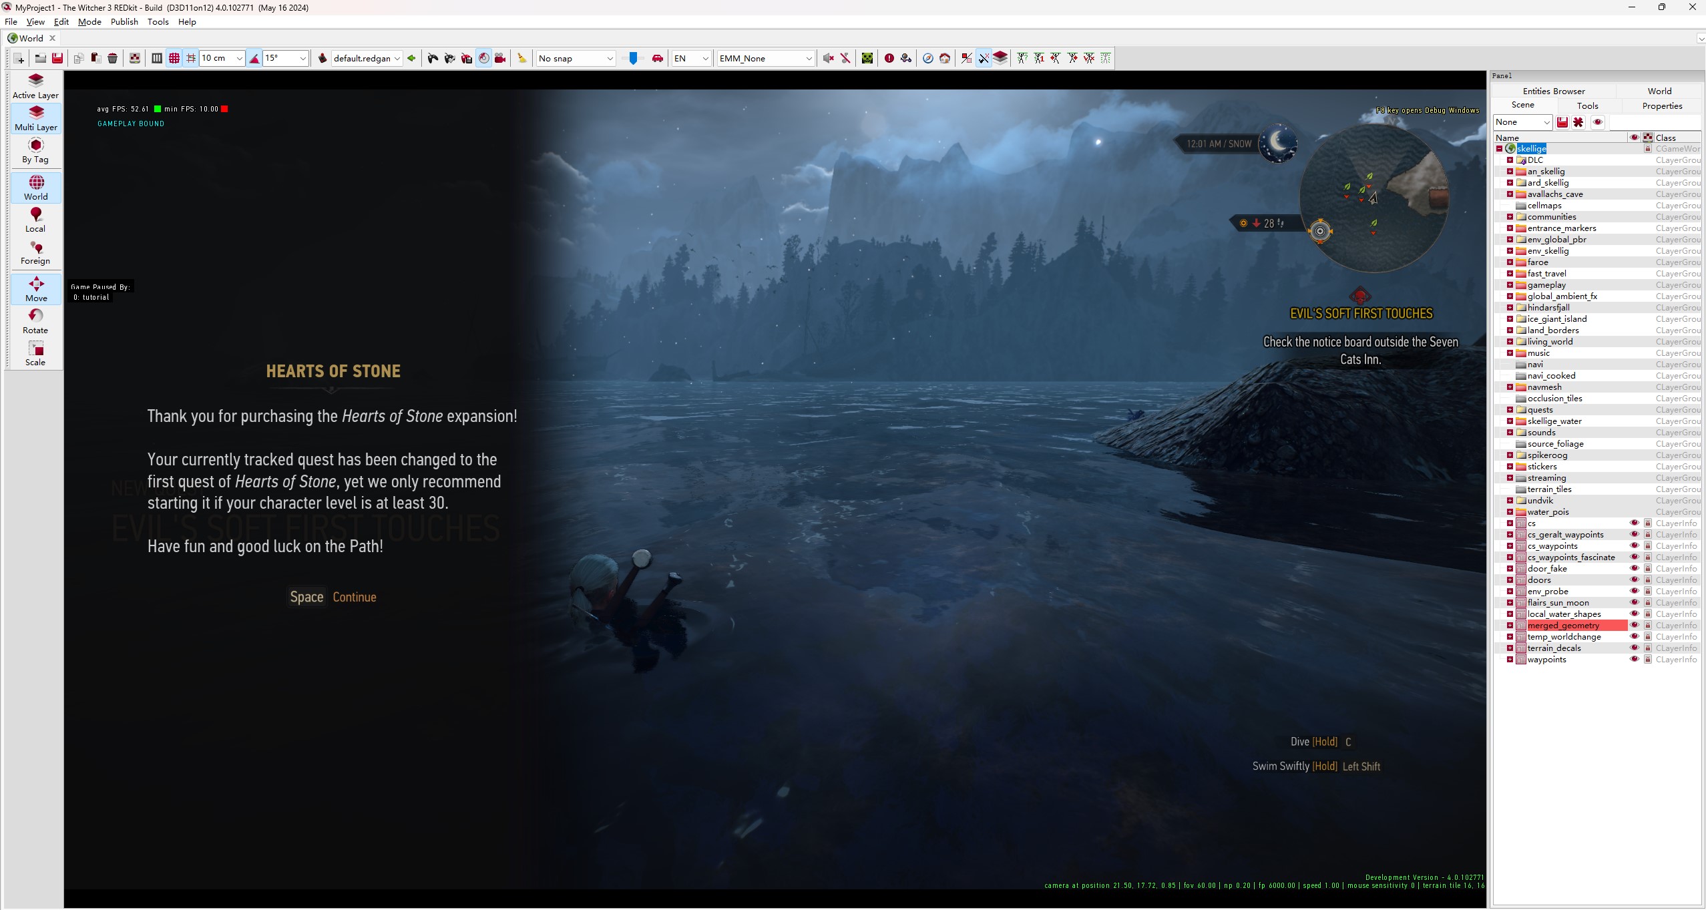Click the mute sound speaker icon
This screenshot has width=1706, height=910.
click(x=828, y=58)
